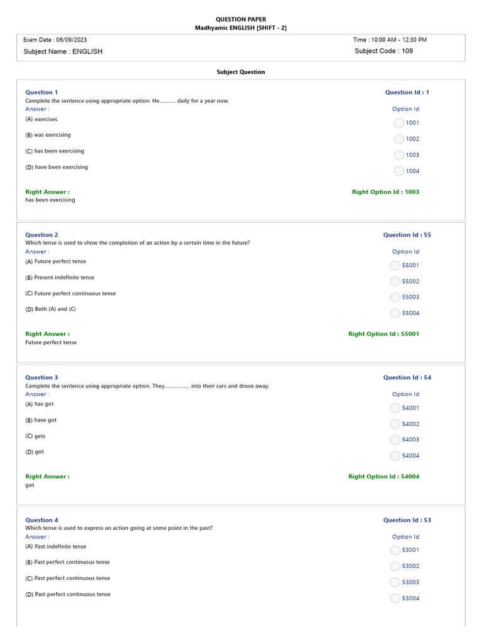Select radio button for option 1001
This screenshot has width=482, height=642.
(399, 123)
